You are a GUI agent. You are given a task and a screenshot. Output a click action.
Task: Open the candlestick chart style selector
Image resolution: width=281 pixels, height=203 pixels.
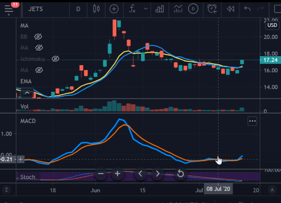[96, 9]
